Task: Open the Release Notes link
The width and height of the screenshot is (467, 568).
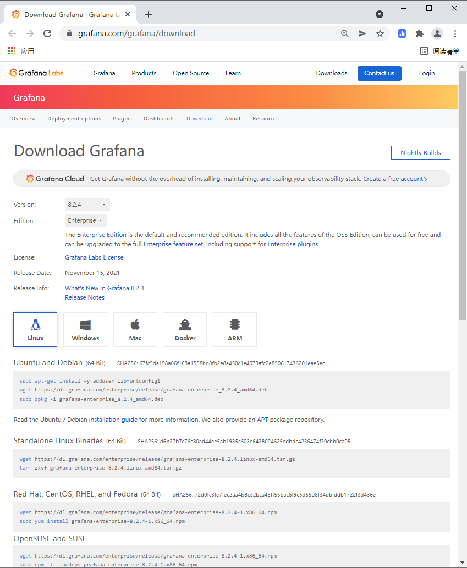Action: [x=84, y=297]
